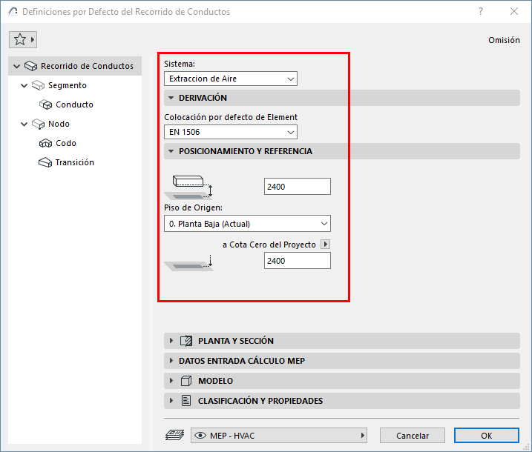The image size is (532, 452).
Task: Click the elevation to project zero 2400 field
Action: 298,261
